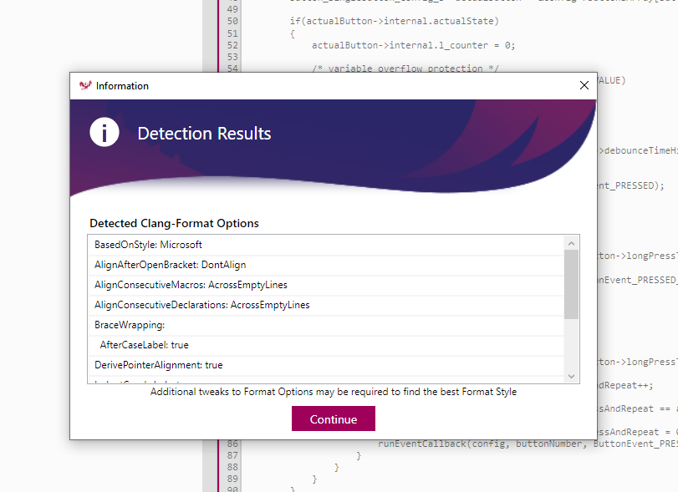The image size is (678, 492).
Task: Select the BraceWrapping list item
Action: point(130,325)
